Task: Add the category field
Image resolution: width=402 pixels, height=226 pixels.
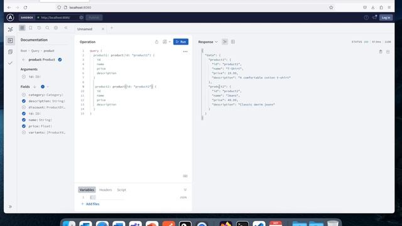Action: point(24,95)
